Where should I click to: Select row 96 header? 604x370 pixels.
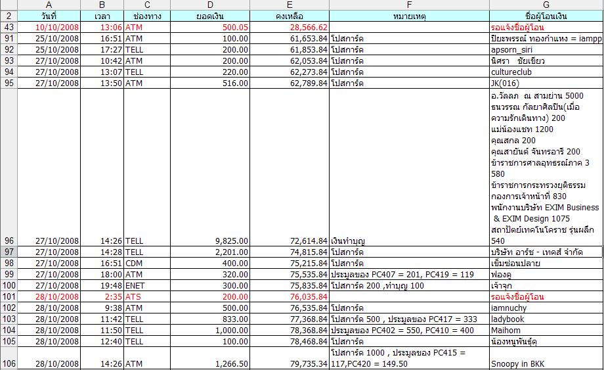coord(9,168)
